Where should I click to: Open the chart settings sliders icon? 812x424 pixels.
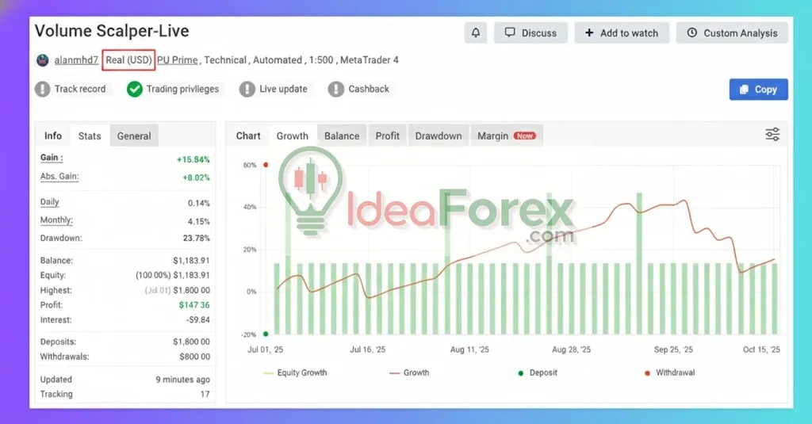(772, 135)
